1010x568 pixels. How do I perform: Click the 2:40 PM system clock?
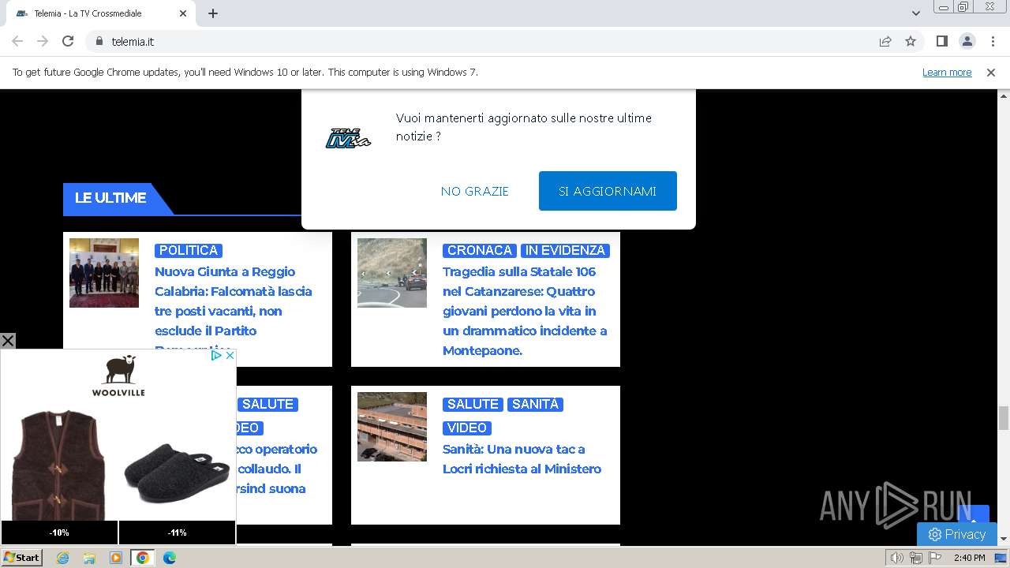pyautogui.click(x=969, y=558)
